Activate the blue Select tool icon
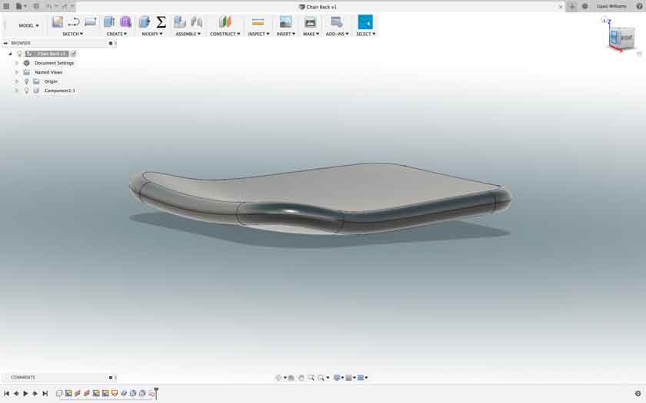The width and height of the screenshot is (646, 403). pyautogui.click(x=365, y=22)
